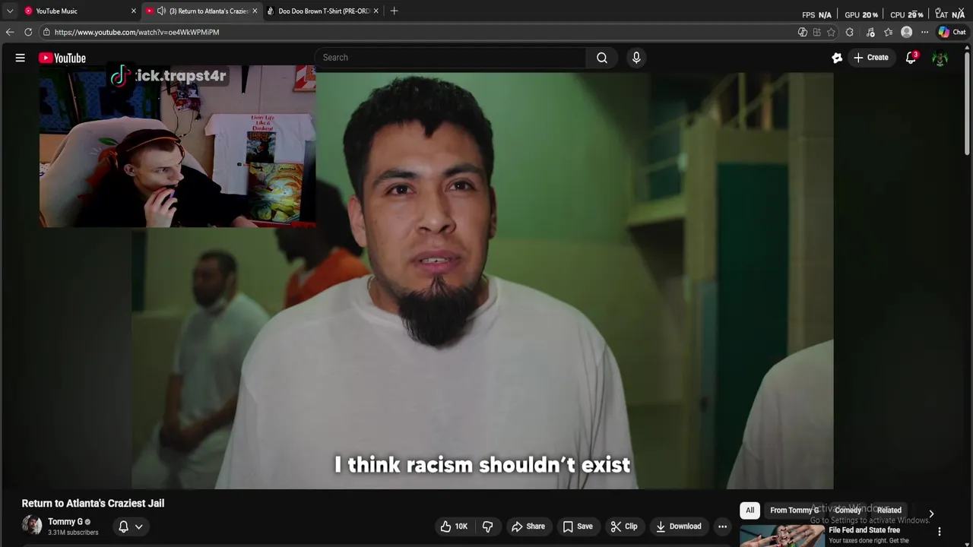Start voice search with the microphone icon

coord(636,58)
